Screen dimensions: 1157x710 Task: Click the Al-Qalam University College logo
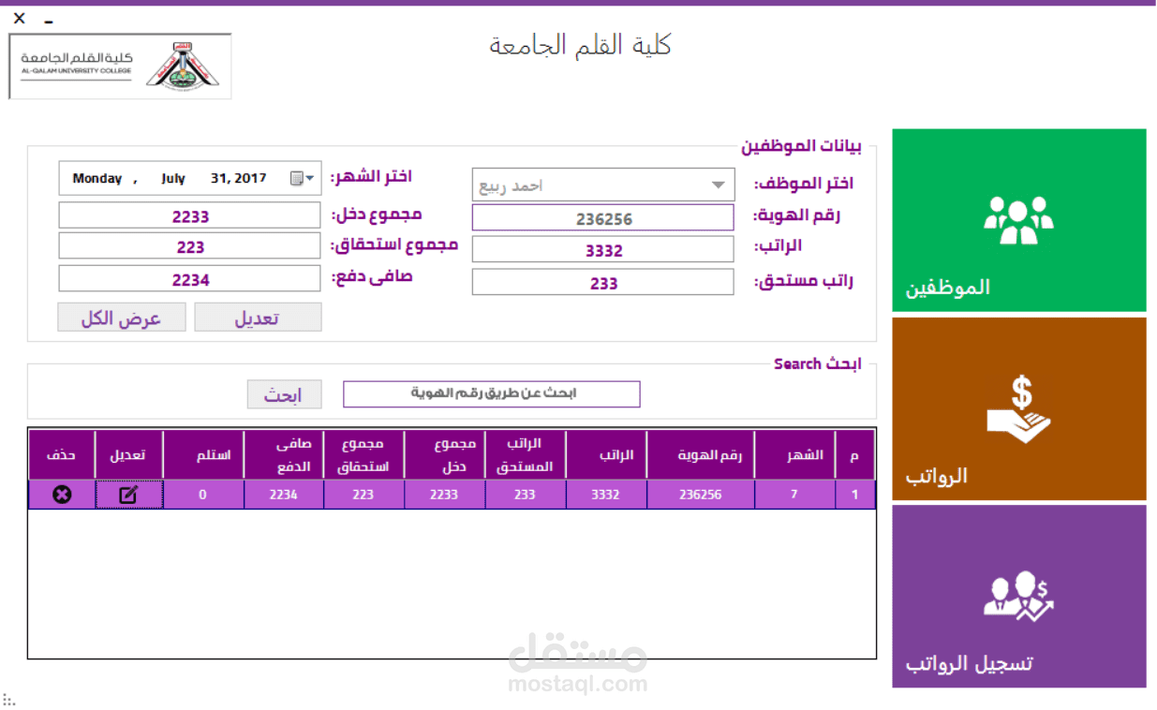pyautogui.click(x=119, y=67)
